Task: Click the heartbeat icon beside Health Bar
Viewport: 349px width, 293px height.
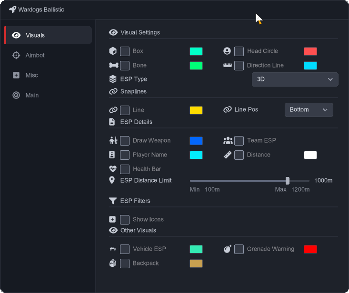Action: tap(113, 169)
